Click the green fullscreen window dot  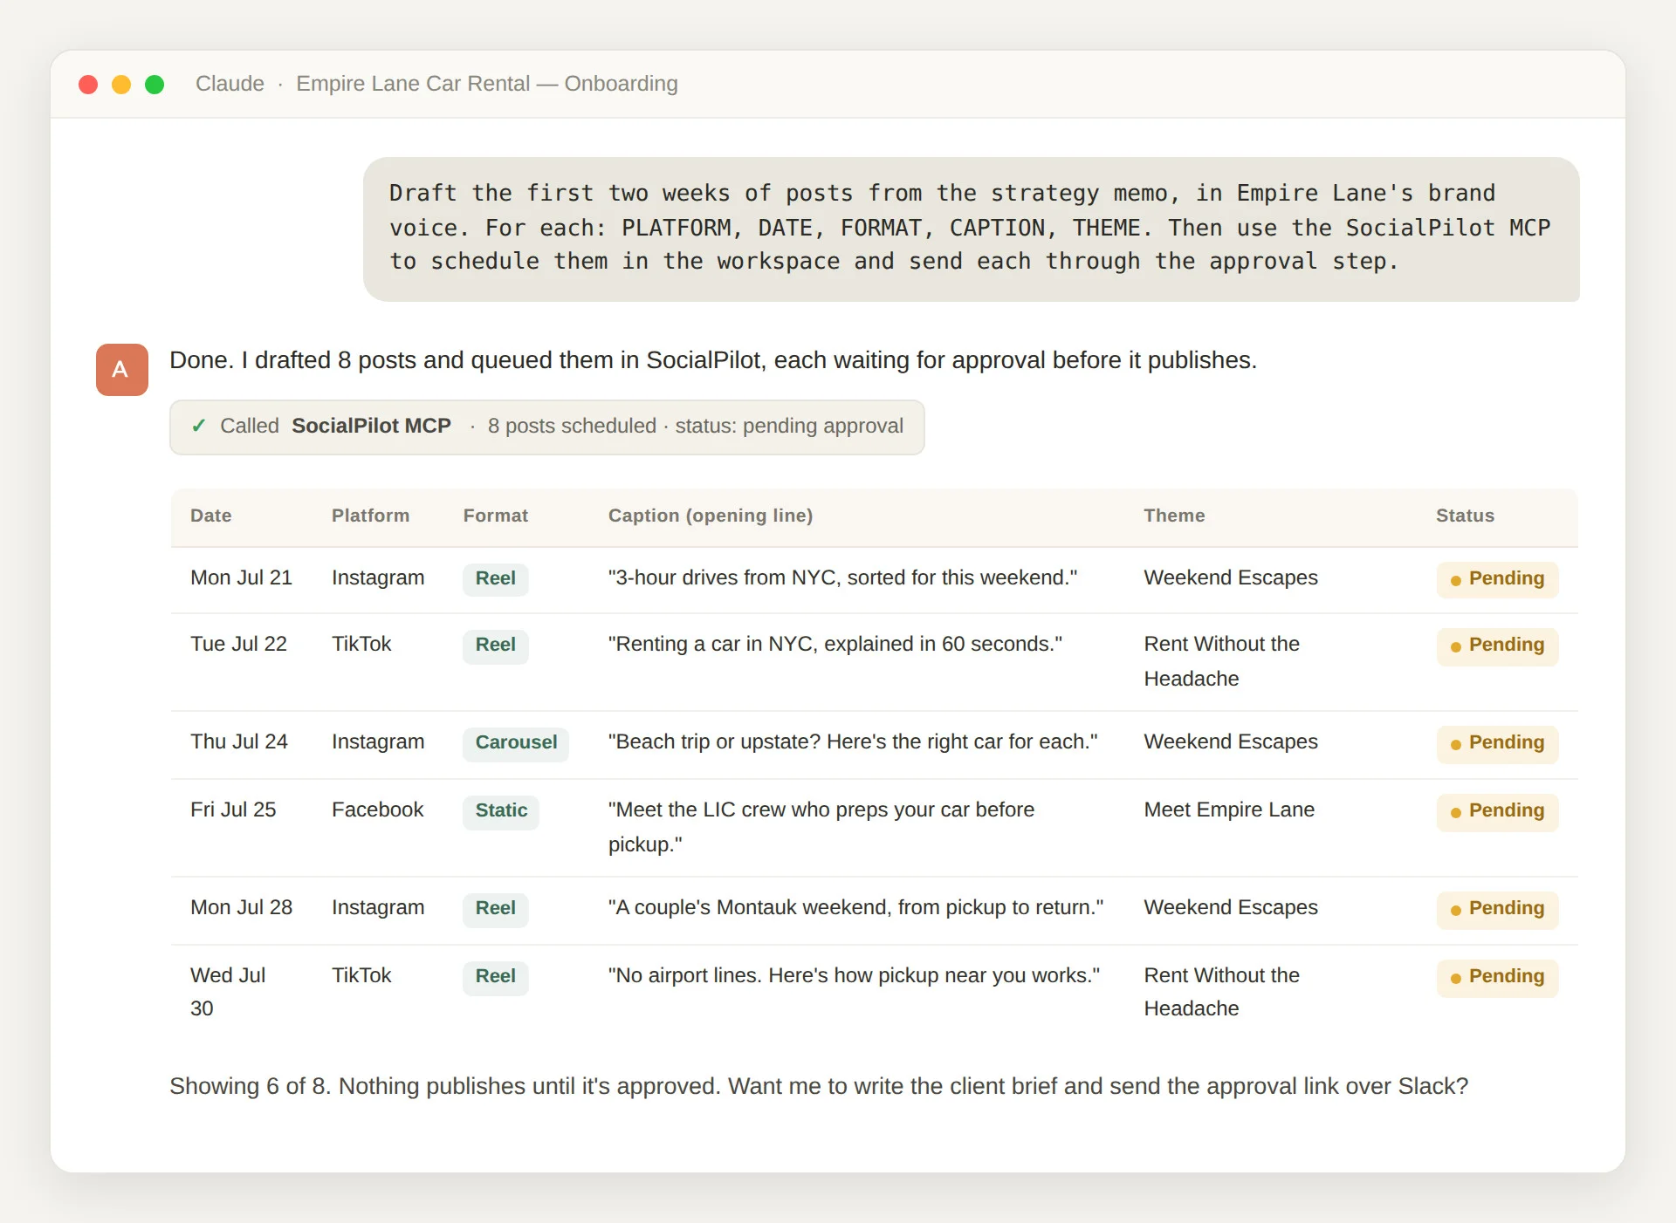(155, 84)
